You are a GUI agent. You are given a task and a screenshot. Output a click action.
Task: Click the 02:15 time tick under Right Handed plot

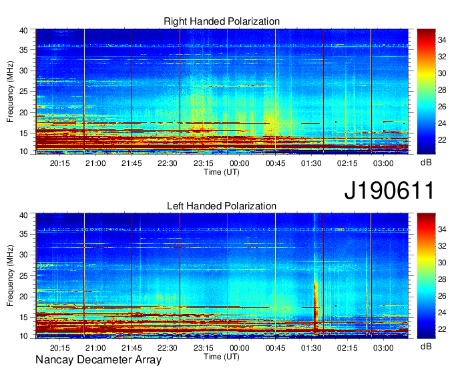347,163
